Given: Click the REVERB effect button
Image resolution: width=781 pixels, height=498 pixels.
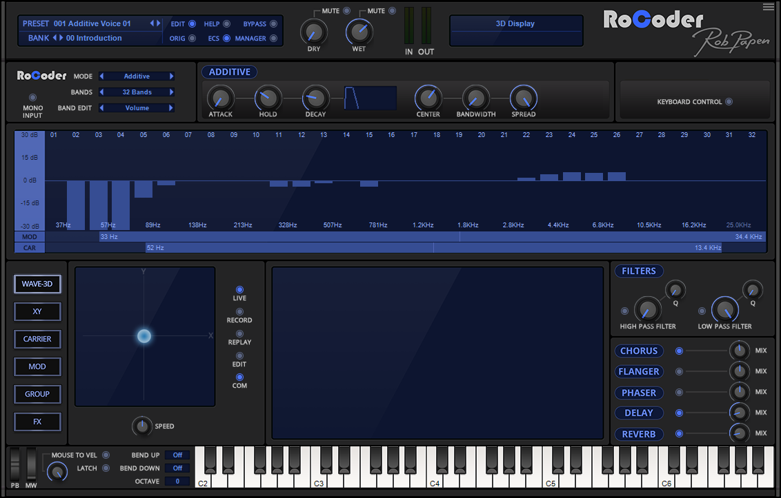Looking at the screenshot, I should click(x=639, y=434).
